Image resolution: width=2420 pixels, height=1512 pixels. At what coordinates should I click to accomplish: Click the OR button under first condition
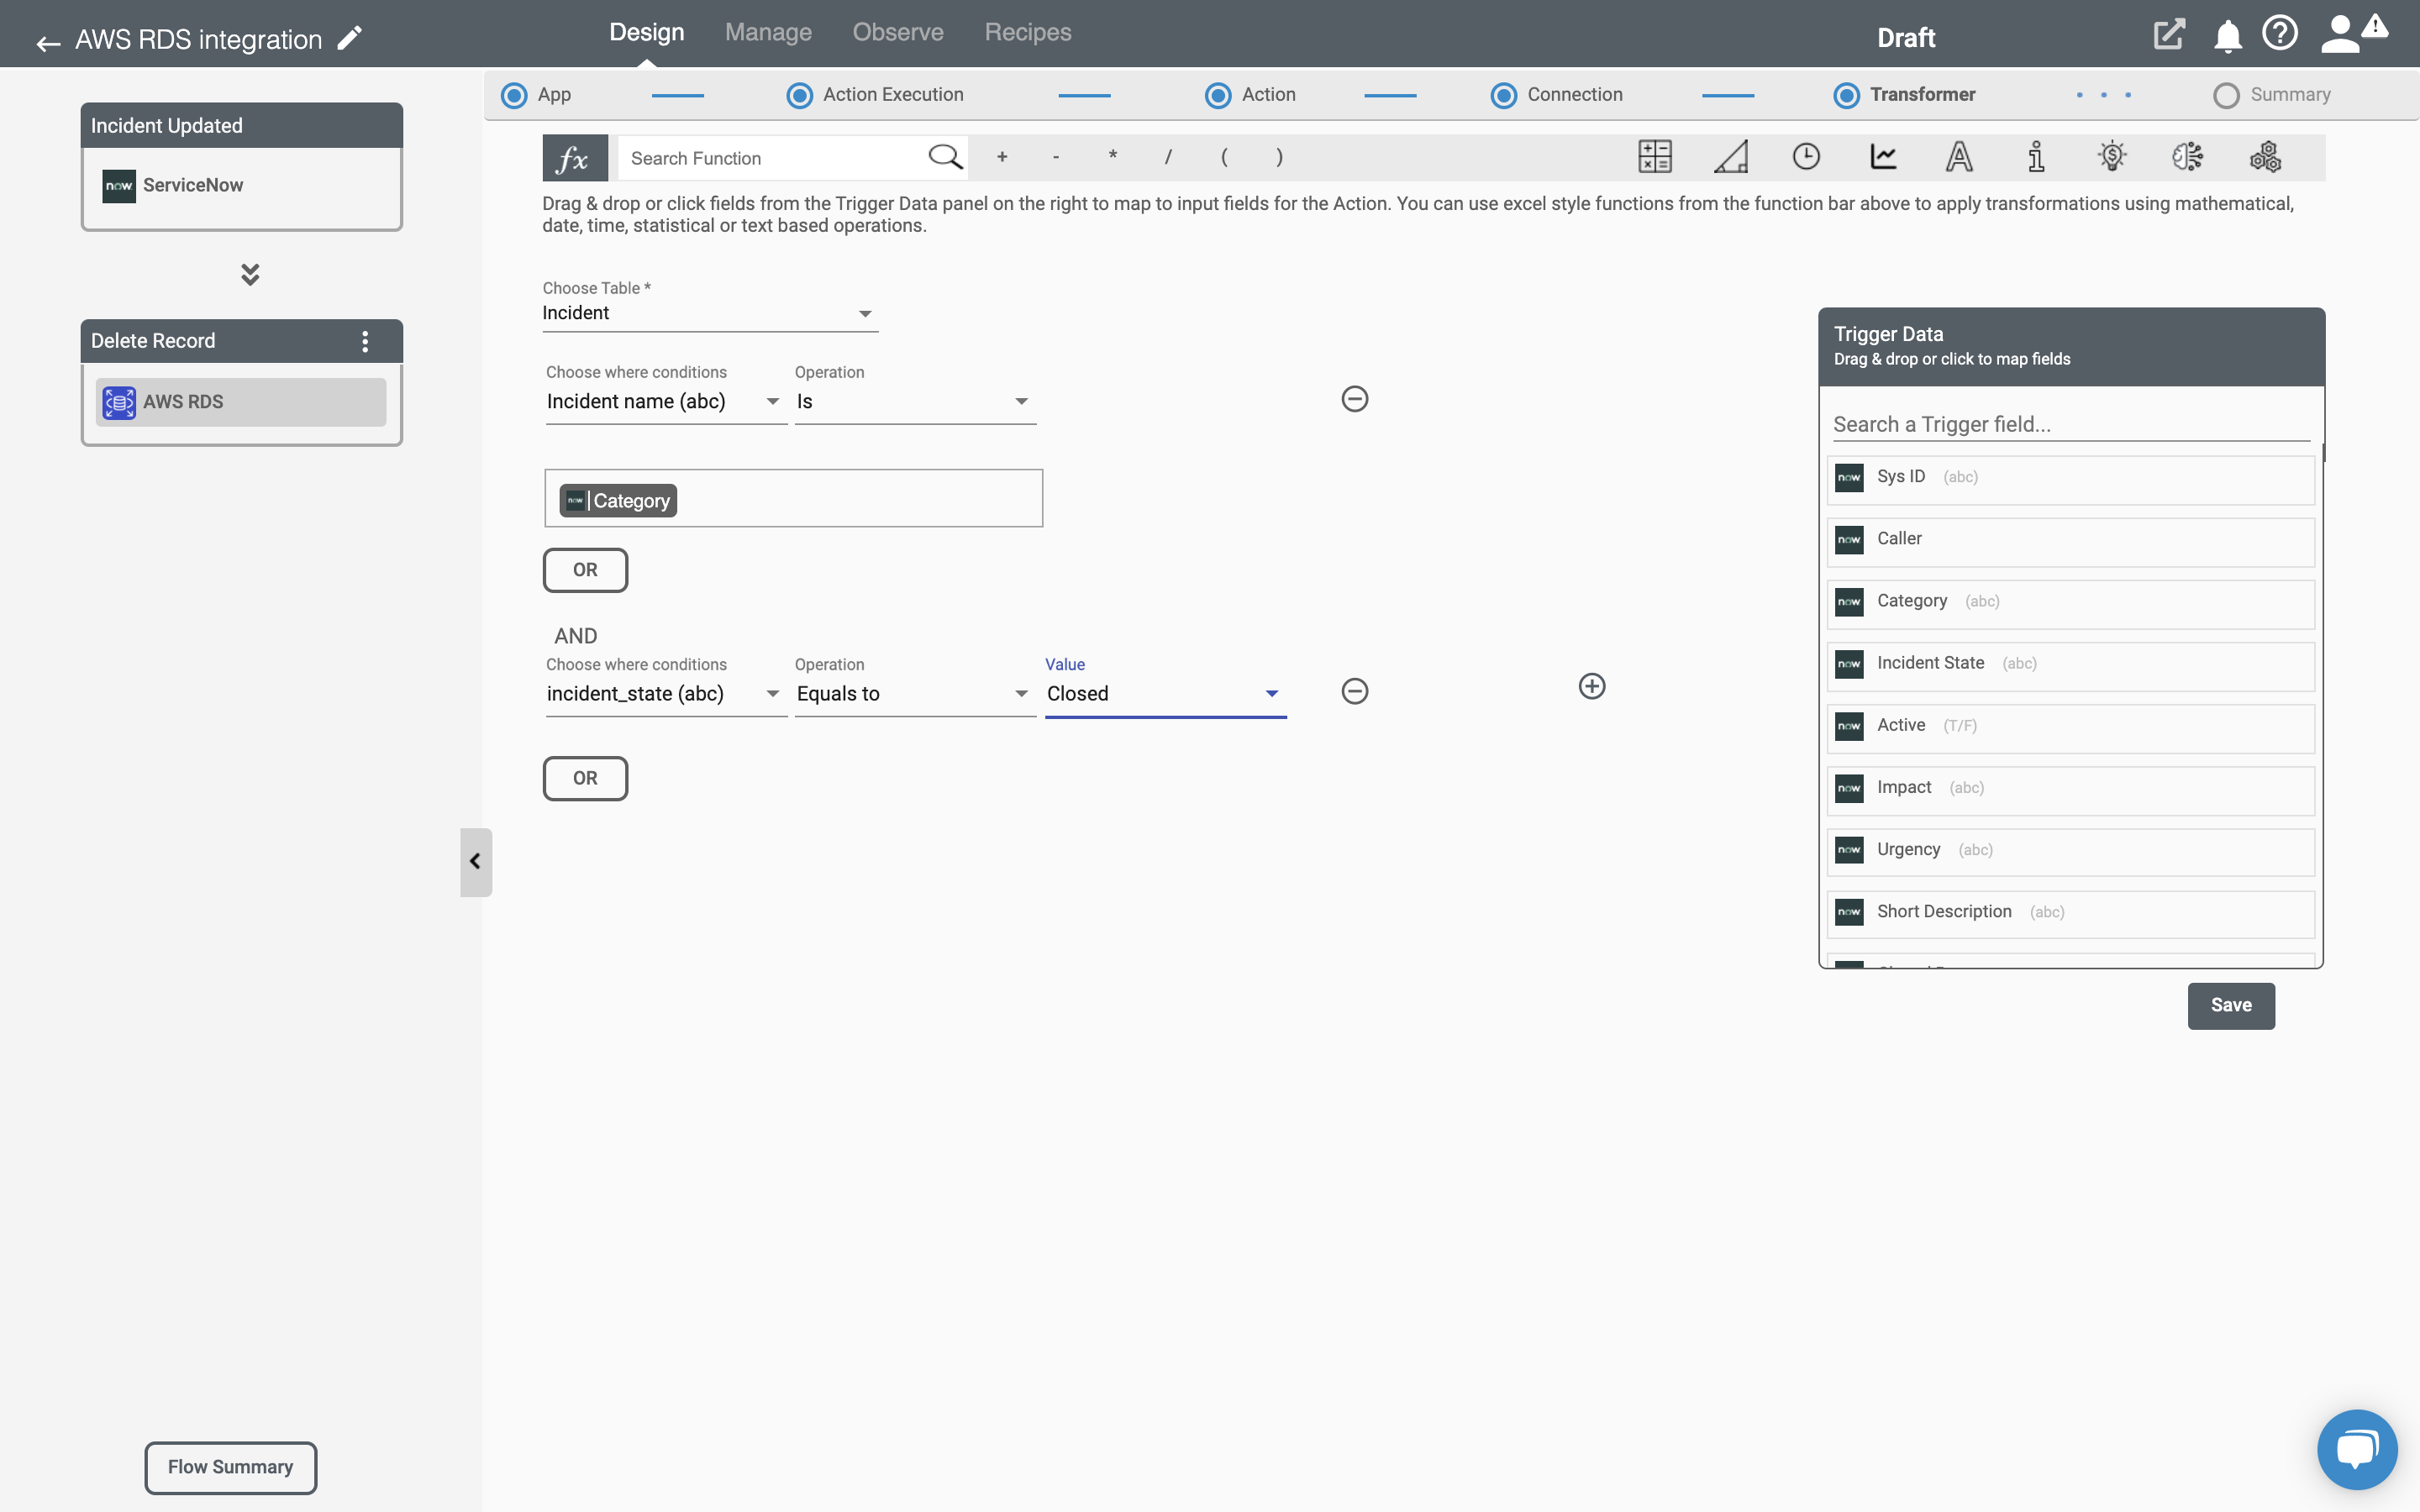click(584, 568)
